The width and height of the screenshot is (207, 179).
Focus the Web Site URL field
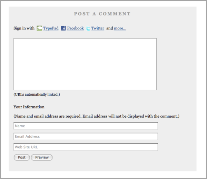[86, 147]
